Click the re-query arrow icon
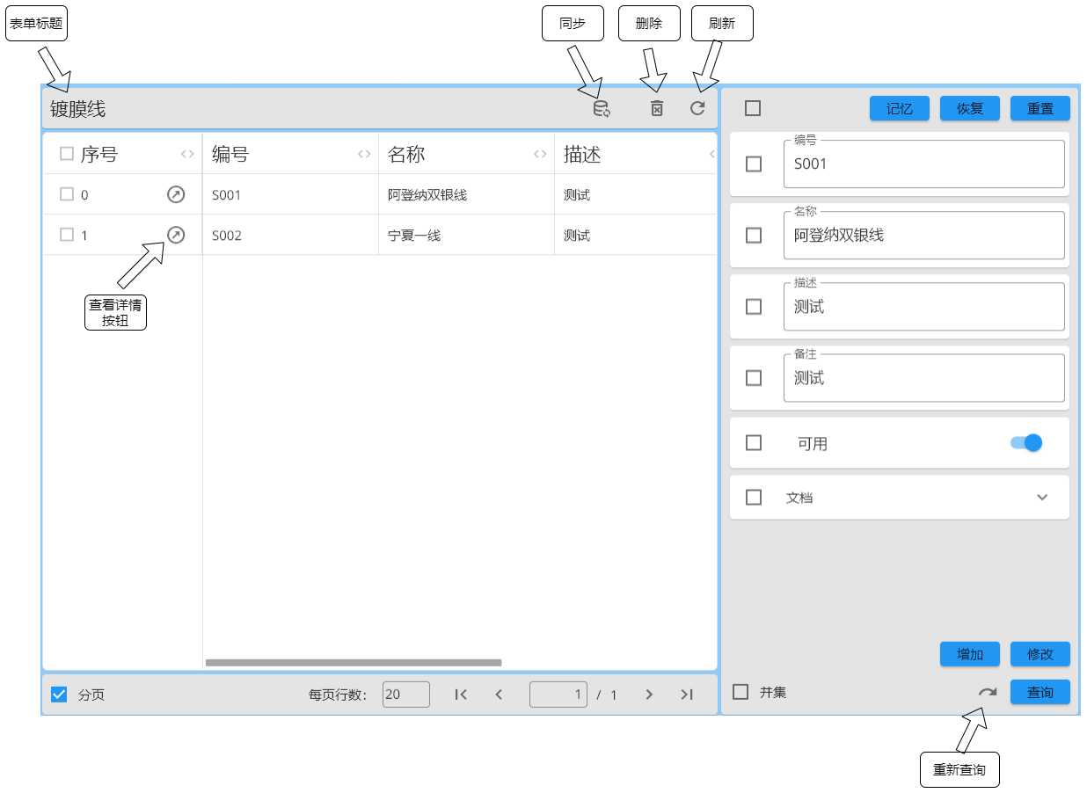 [988, 692]
